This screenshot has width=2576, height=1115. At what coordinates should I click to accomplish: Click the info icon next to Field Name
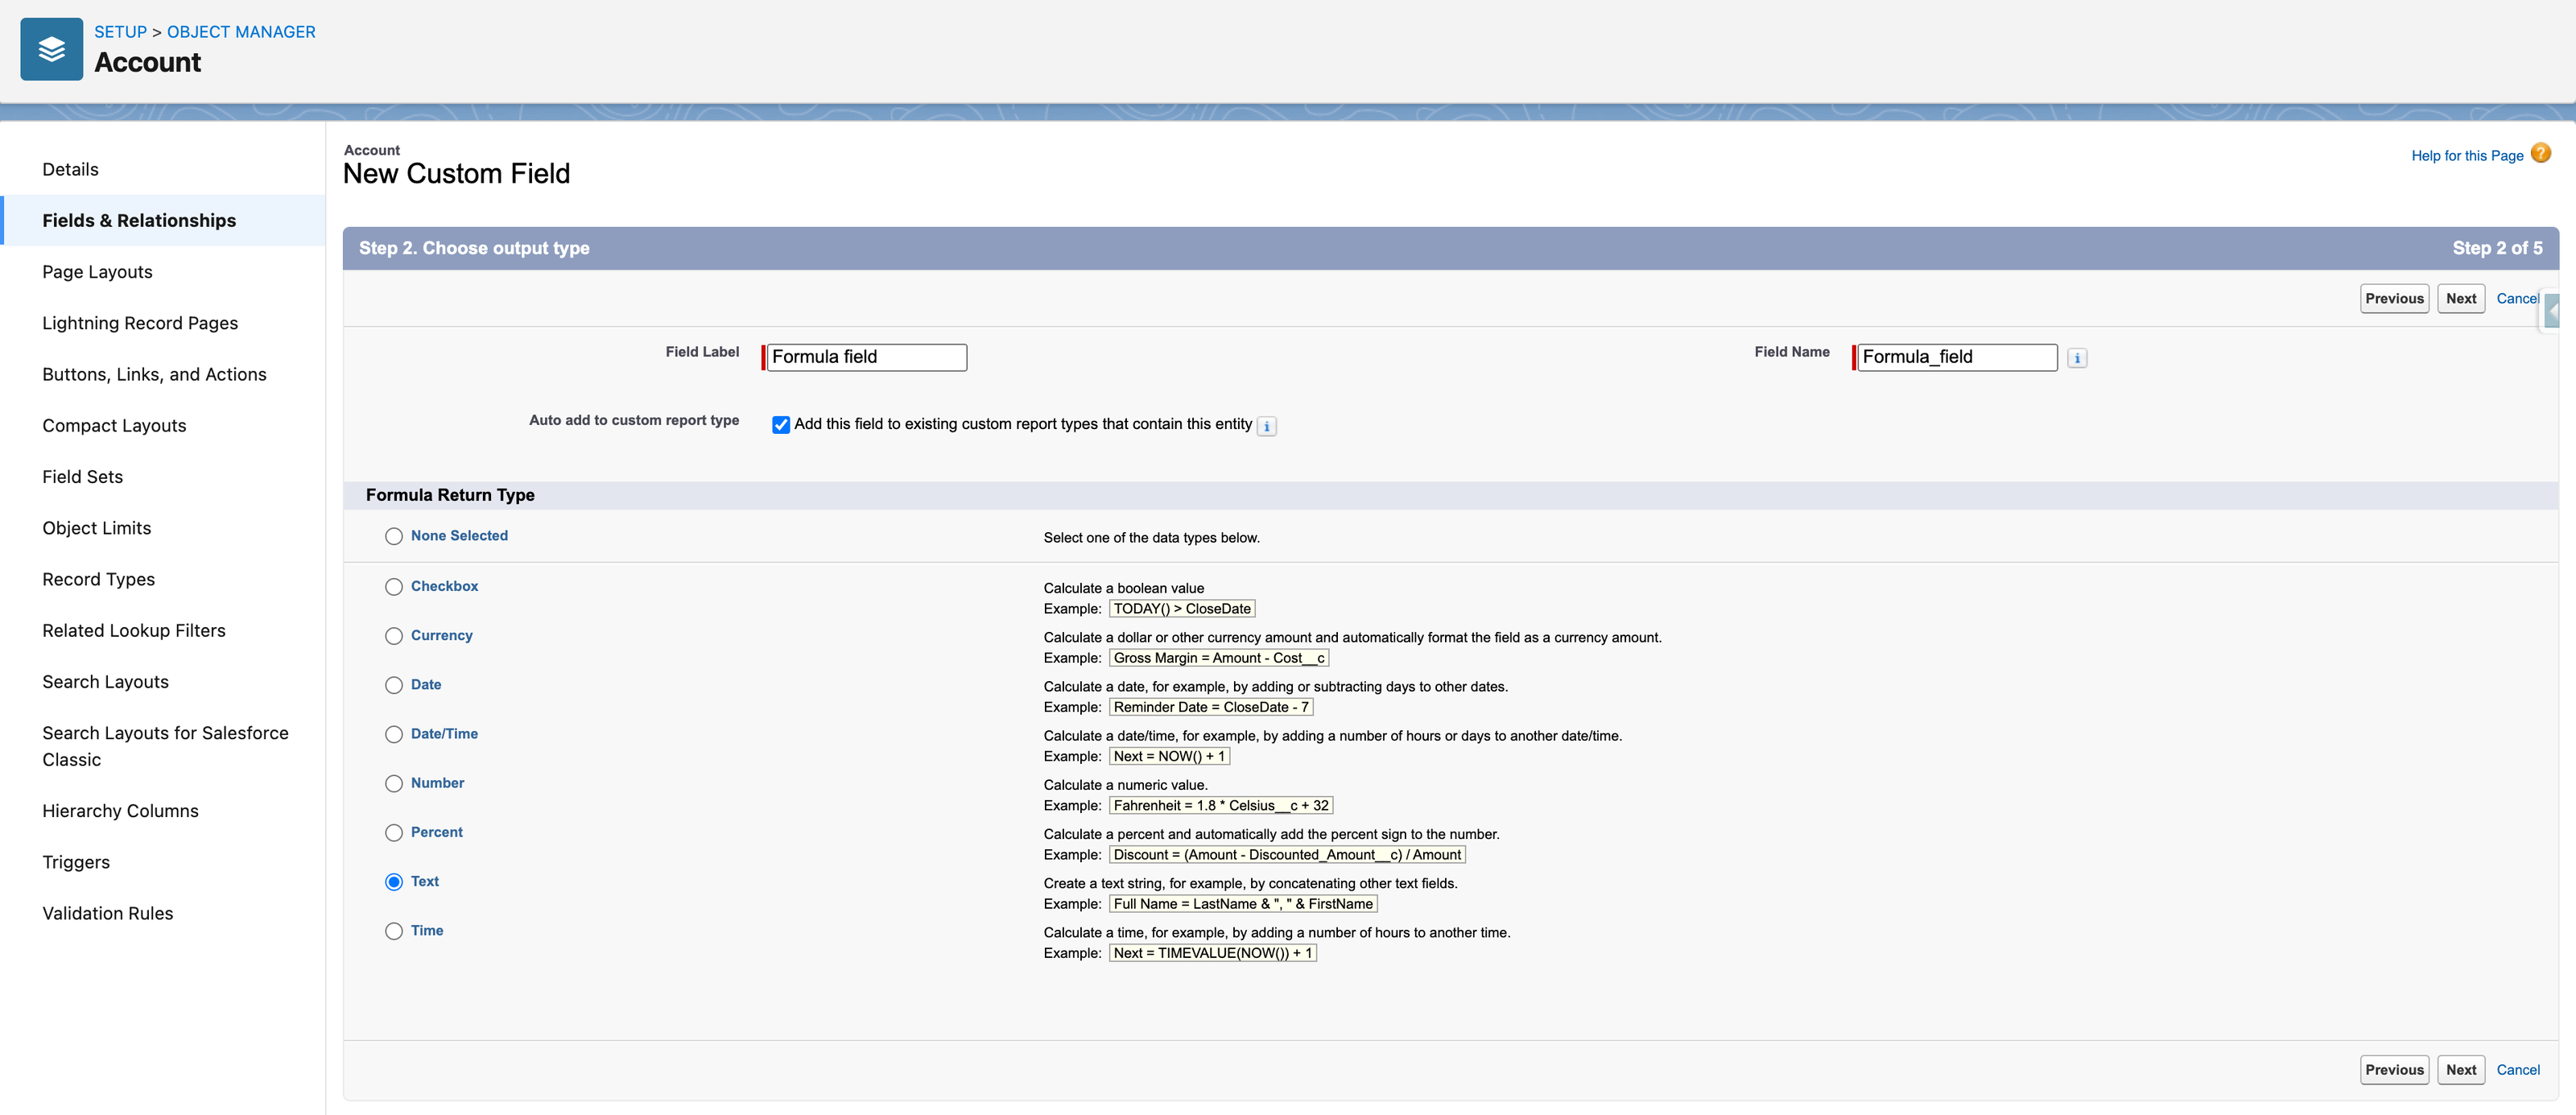coord(2077,358)
